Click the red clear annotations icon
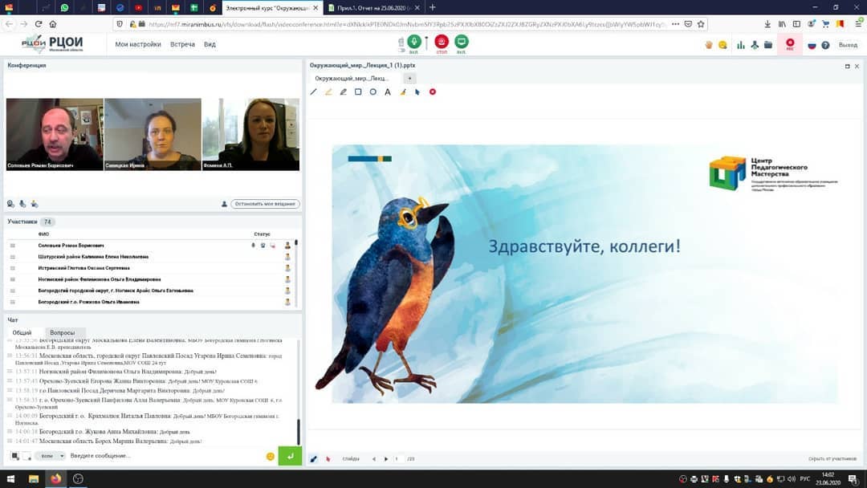This screenshot has width=867, height=488. click(x=433, y=92)
